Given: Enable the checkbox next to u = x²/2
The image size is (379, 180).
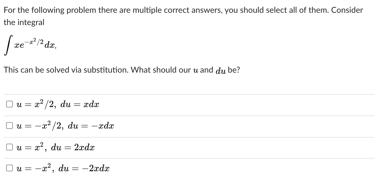Looking at the screenshot, I should (x=9, y=104).
